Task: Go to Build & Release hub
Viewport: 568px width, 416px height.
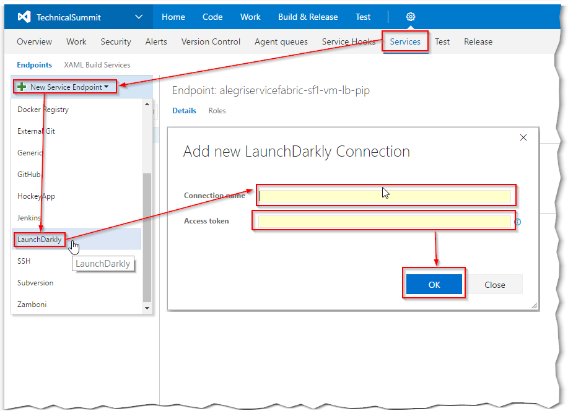Action: (x=308, y=17)
